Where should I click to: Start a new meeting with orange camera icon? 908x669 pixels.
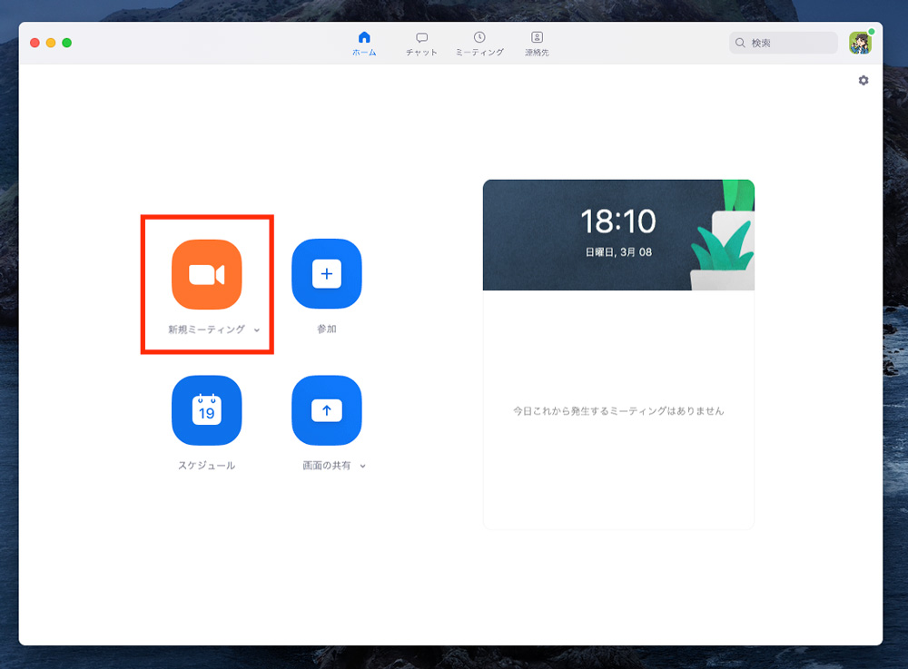pyautogui.click(x=207, y=274)
